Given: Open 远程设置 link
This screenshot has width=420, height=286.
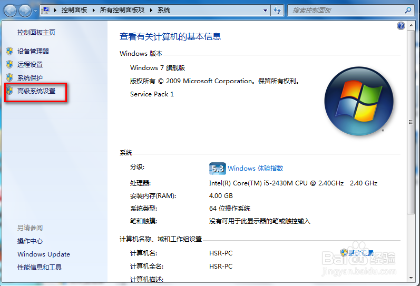Looking at the screenshot, I should click(x=30, y=65).
